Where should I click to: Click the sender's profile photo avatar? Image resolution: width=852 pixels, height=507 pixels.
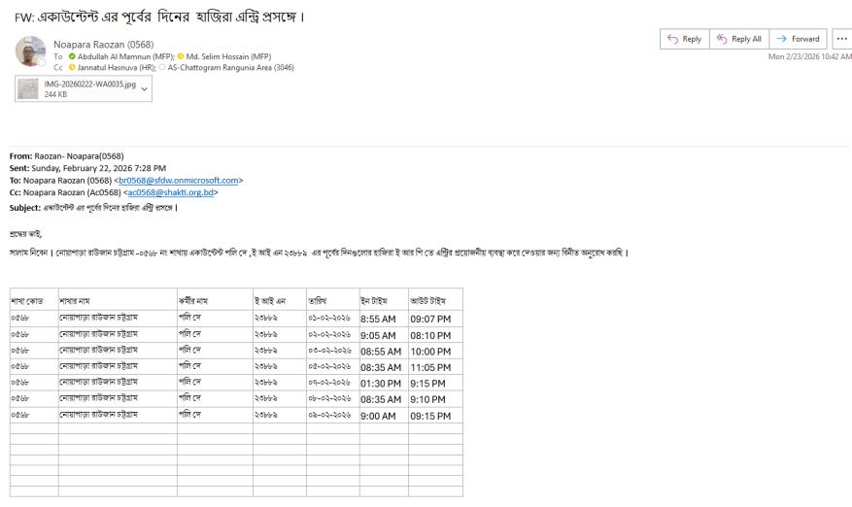tap(31, 51)
